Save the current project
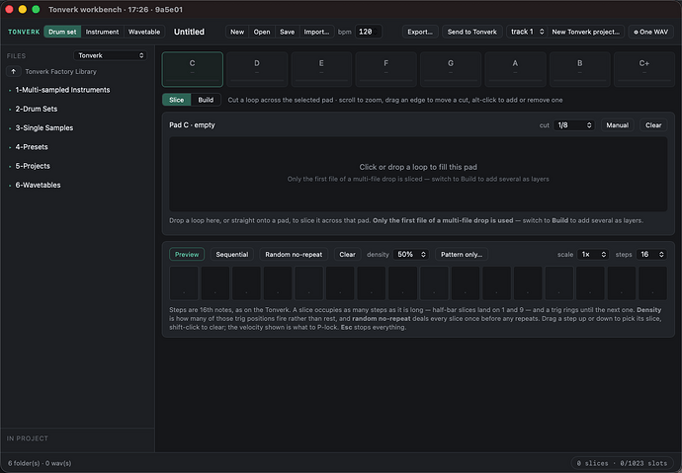 point(287,32)
